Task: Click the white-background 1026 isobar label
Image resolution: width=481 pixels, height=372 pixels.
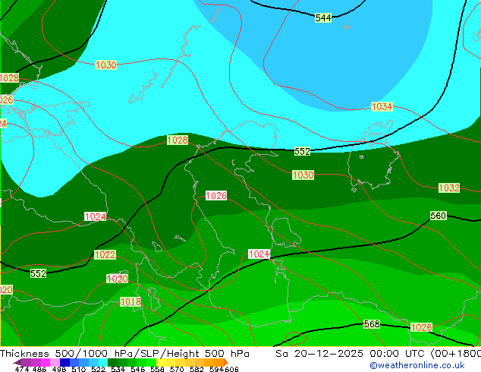Action: click(216, 196)
